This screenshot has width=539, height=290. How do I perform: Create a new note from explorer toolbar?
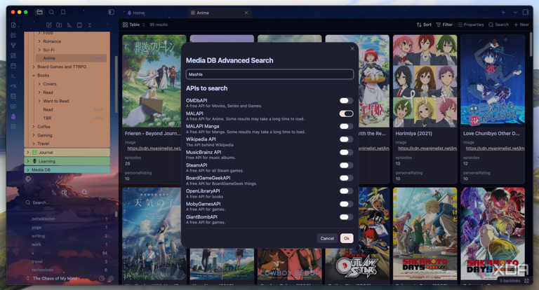pyautogui.click(x=49, y=25)
